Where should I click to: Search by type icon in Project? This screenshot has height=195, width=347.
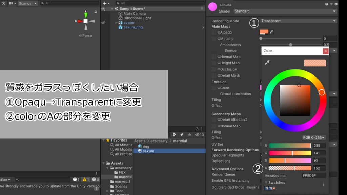click(175, 135)
